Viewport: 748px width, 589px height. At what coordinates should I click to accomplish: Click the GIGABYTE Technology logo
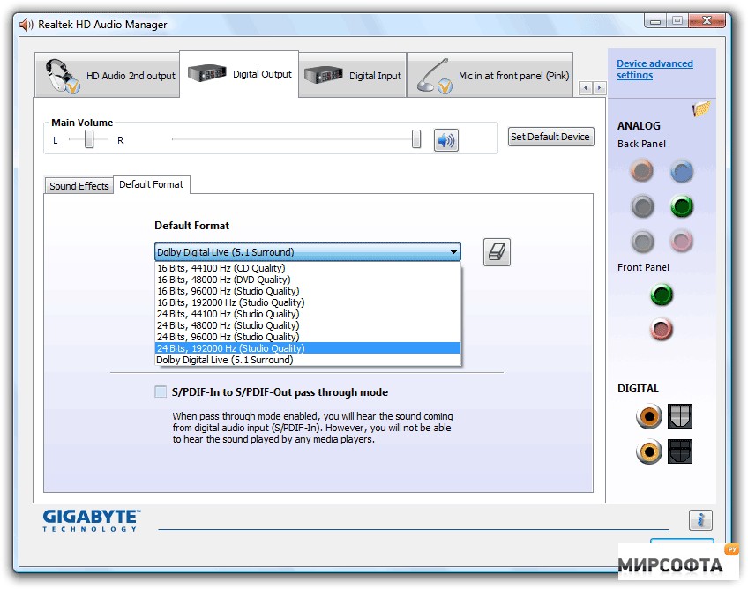91,520
